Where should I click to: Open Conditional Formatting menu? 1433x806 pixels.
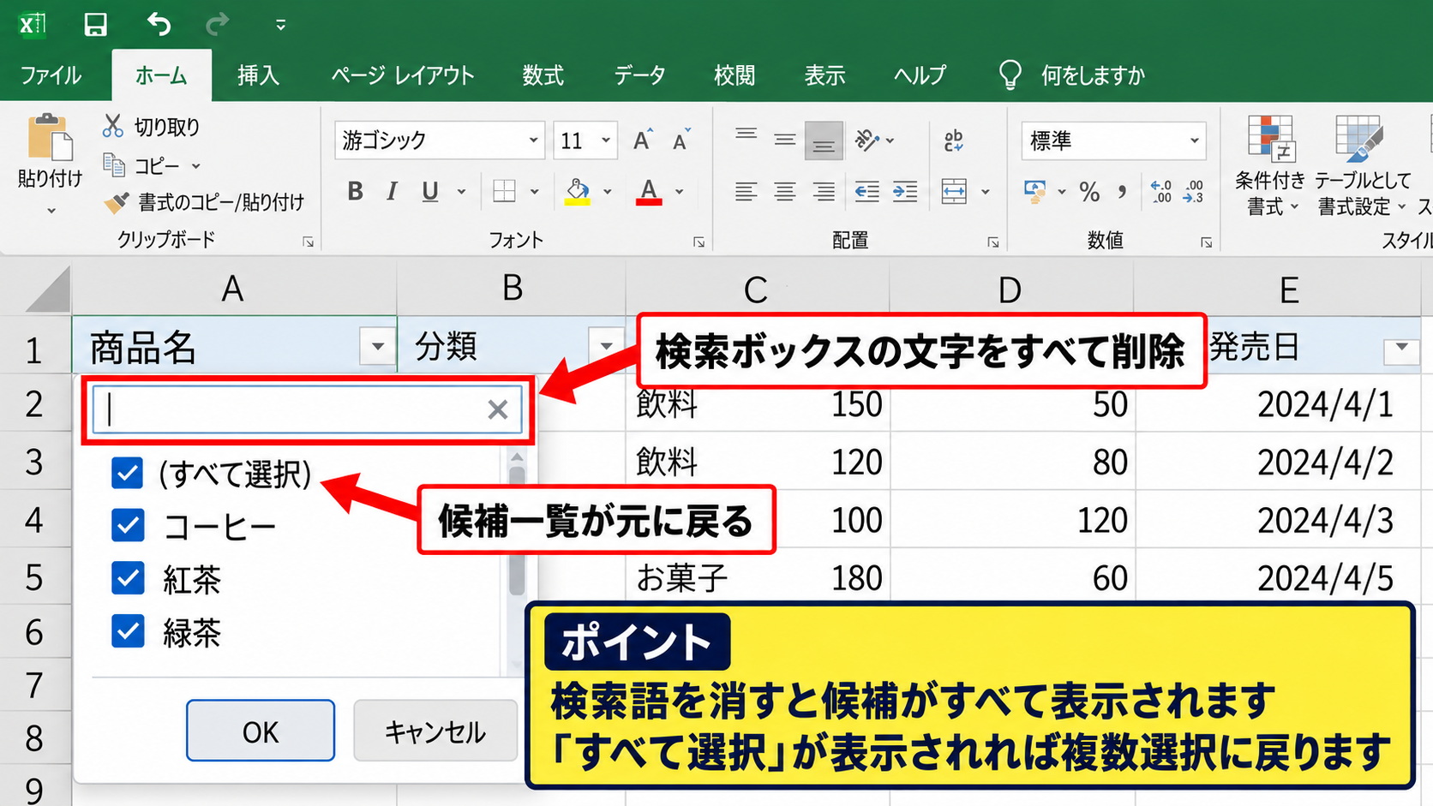1270,166
